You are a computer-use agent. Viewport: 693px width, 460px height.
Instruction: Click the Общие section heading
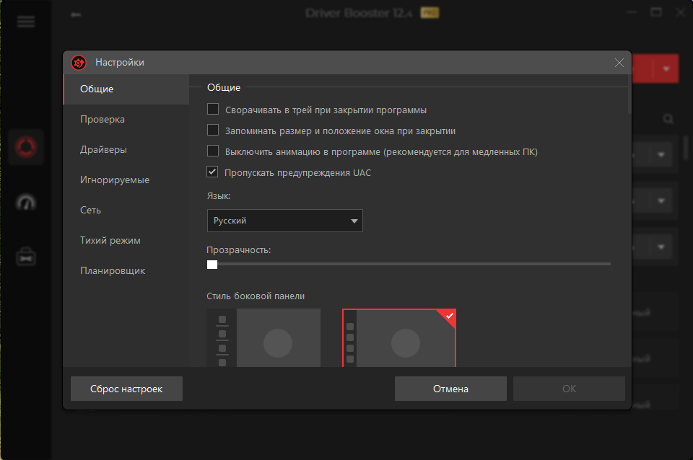click(x=224, y=88)
